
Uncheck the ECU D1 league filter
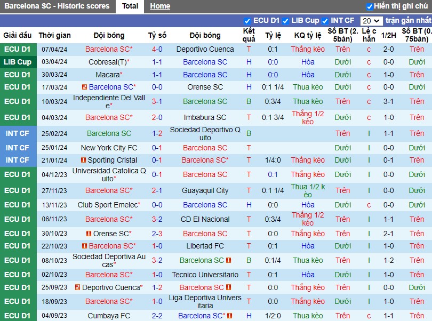click(x=247, y=21)
